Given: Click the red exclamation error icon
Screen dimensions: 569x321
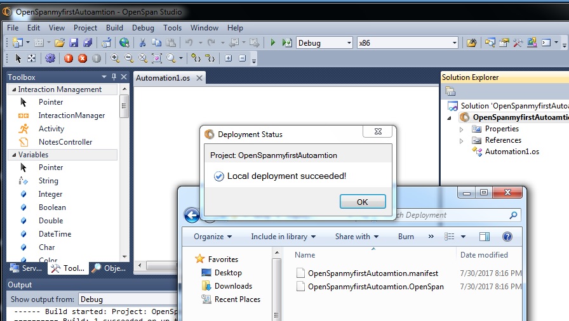Looking at the screenshot, I should (68, 58).
